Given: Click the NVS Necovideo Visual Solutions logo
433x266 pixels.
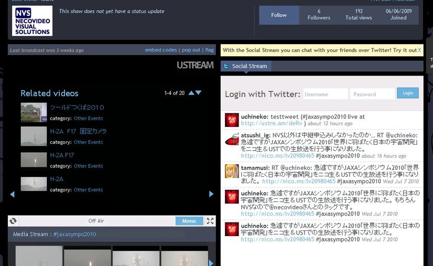Looking at the screenshot, I should coord(32,21).
